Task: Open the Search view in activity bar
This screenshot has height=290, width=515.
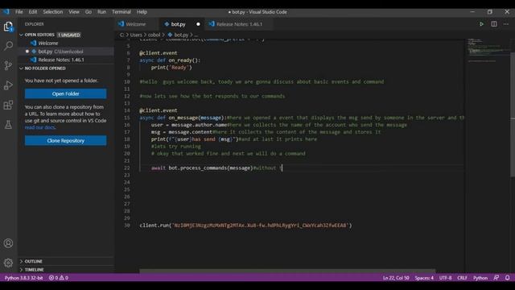Action: (x=8, y=46)
